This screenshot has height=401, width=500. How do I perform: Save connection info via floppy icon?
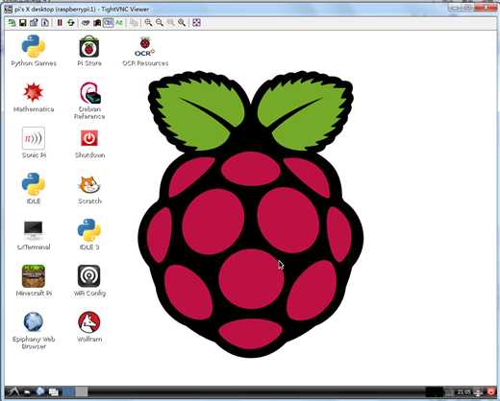tap(23, 22)
